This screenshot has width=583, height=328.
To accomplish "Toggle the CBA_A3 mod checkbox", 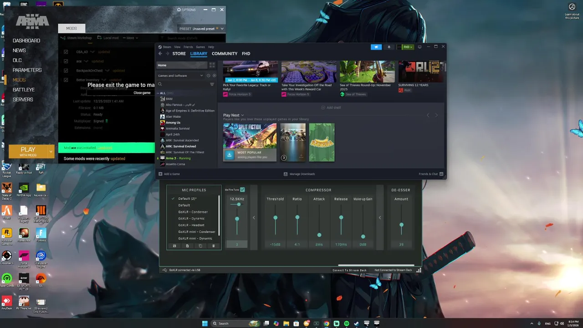I will (x=66, y=52).
